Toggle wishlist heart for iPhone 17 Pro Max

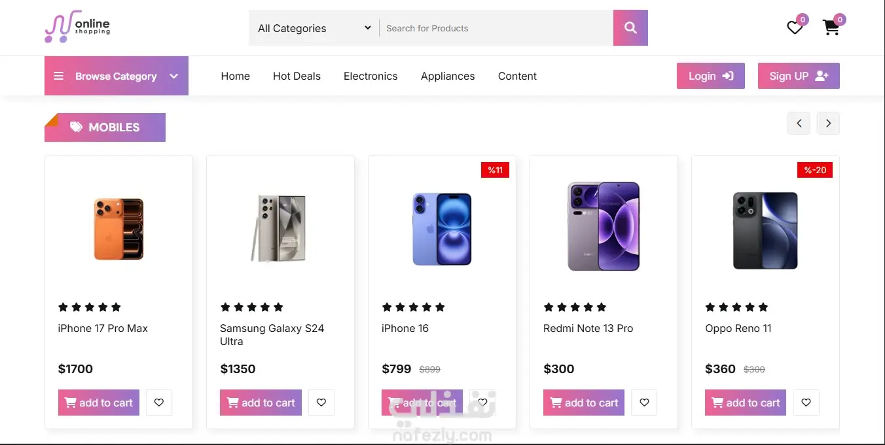click(x=159, y=403)
